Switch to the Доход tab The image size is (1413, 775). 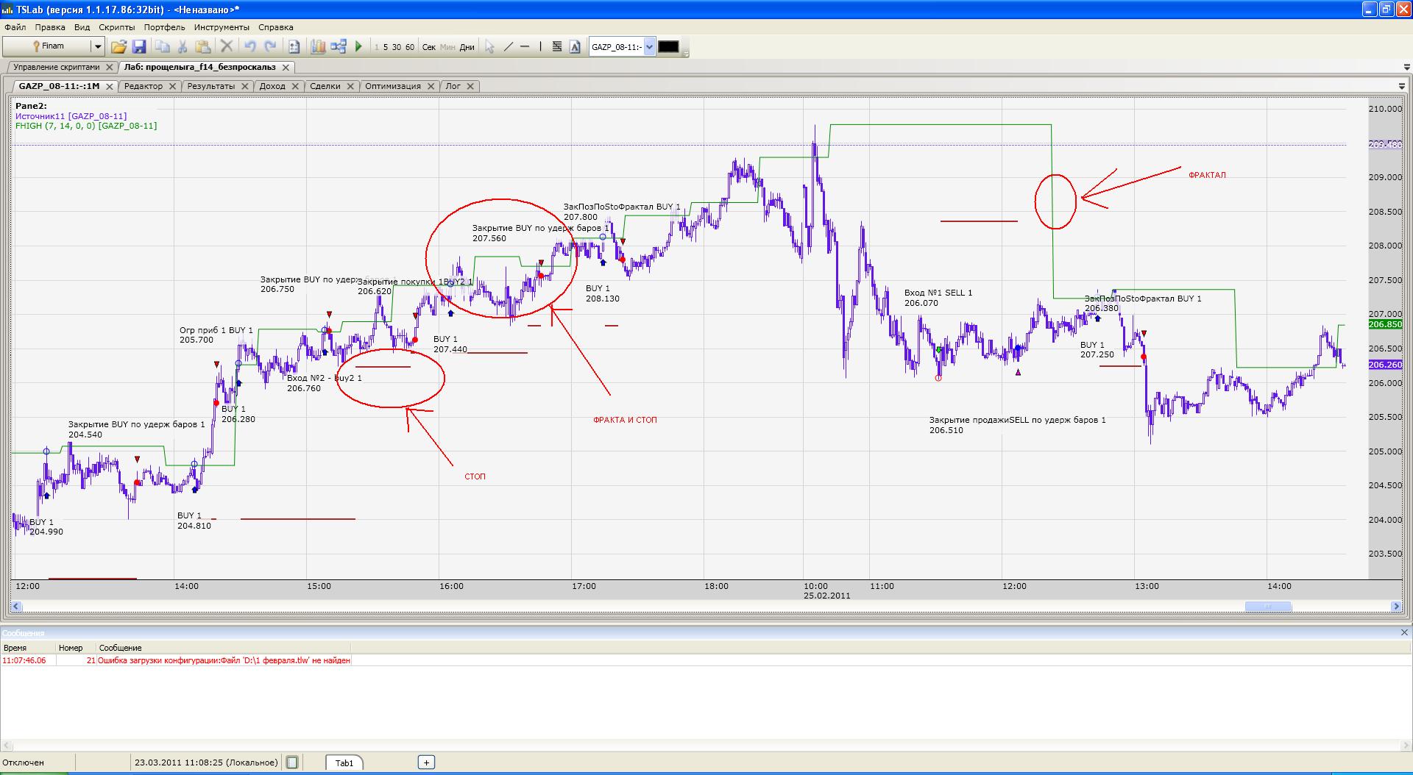pos(272,86)
